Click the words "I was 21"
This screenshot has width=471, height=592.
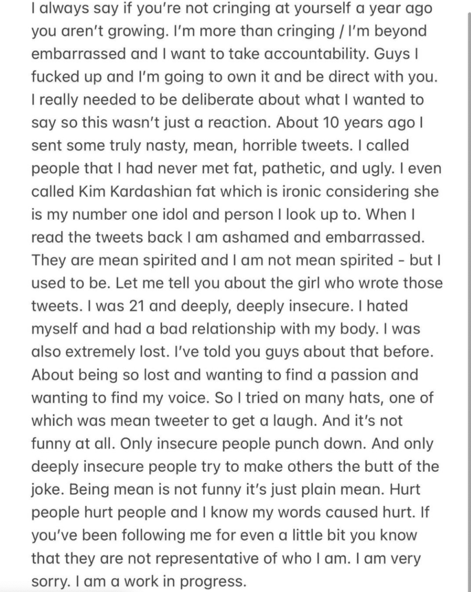114,306
